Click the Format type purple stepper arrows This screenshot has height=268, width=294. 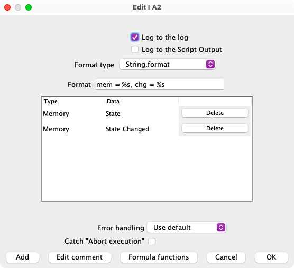210,65
